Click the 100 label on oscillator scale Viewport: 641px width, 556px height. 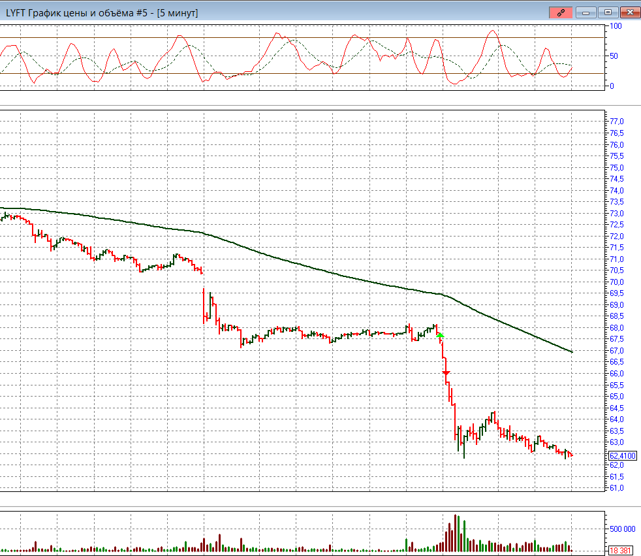[x=616, y=26]
